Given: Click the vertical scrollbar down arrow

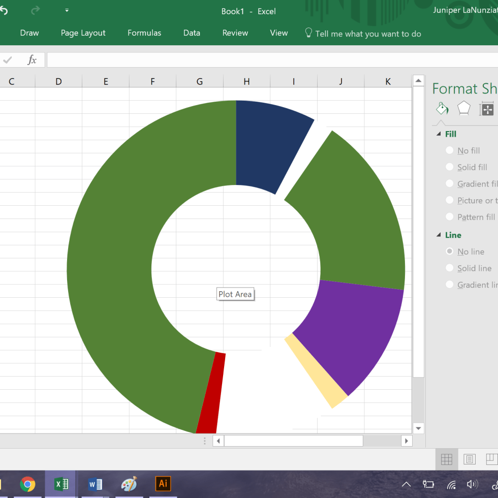Looking at the screenshot, I should click(x=418, y=428).
